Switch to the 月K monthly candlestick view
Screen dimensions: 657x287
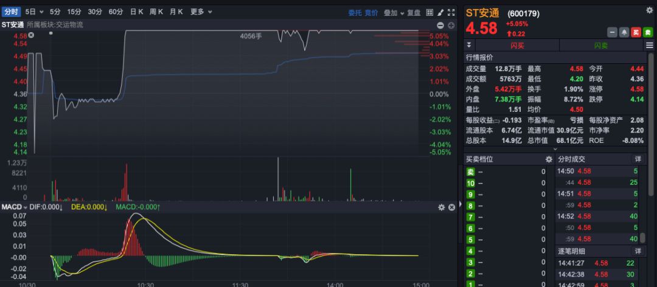point(176,12)
